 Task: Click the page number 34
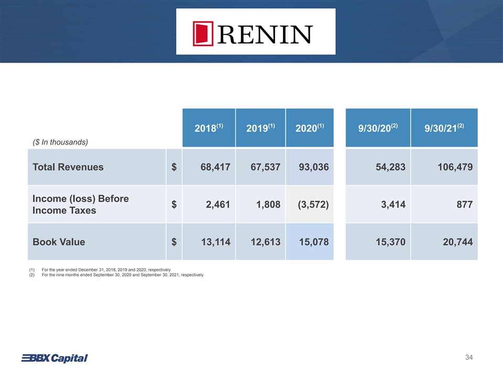click(x=469, y=357)
